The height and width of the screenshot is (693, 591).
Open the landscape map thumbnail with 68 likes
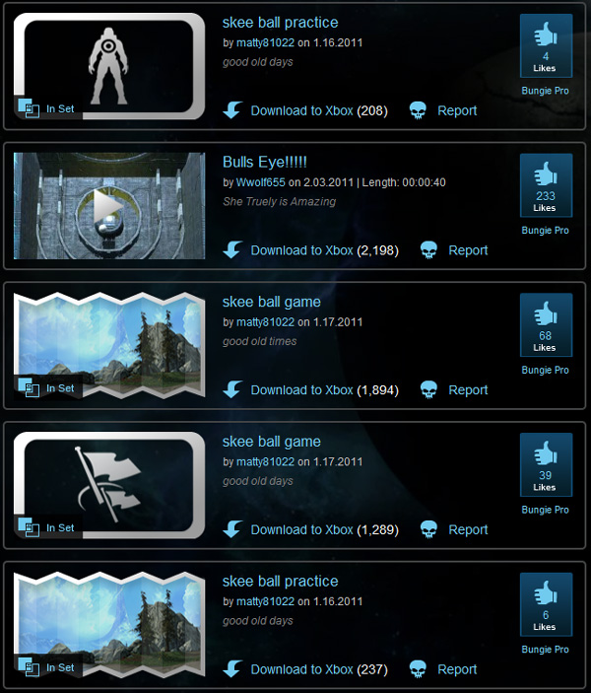[109, 345]
